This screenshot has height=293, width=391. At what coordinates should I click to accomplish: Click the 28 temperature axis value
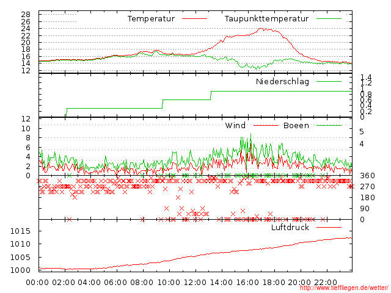[x=26, y=15]
